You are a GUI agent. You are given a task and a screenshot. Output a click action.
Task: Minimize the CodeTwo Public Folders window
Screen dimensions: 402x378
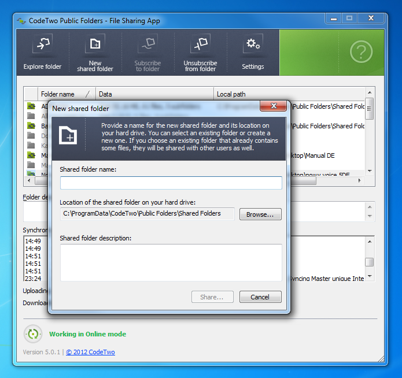[334, 18]
